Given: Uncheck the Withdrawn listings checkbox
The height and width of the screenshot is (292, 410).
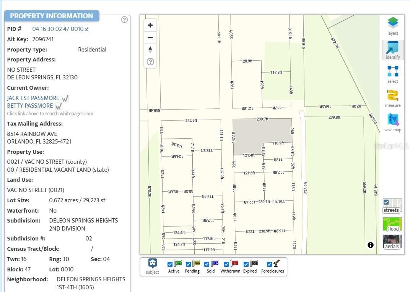Looking at the screenshot, I should point(226,264).
